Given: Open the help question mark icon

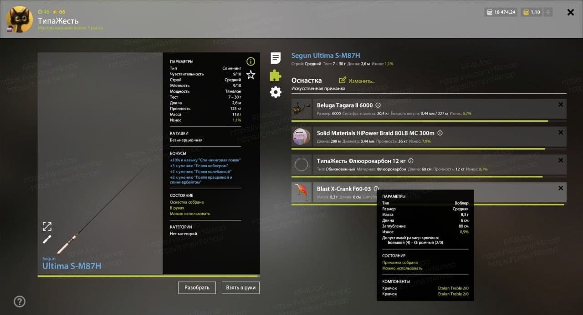Looking at the screenshot, I should (x=19, y=301).
